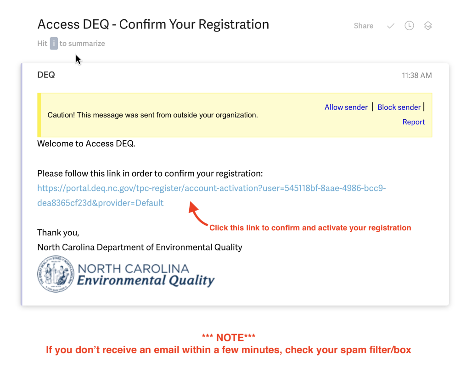Screen dimensions: 466x367
Task: Snooze the email using the clock icon
Action: tap(409, 26)
